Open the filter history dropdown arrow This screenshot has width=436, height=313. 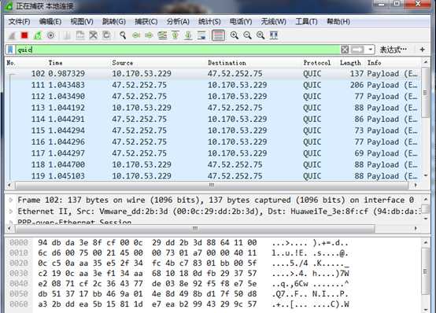[x=370, y=50]
